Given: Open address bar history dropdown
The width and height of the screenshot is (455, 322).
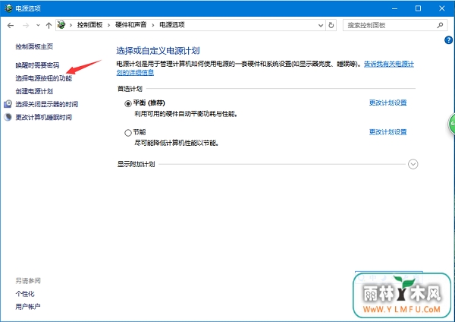Looking at the screenshot, I should (x=321, y=25).
